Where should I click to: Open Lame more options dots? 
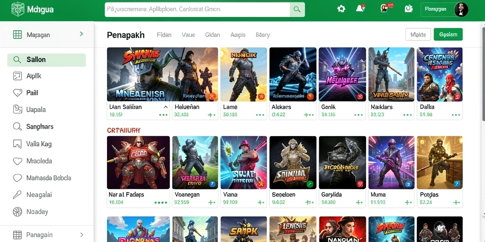coord(260,115)
